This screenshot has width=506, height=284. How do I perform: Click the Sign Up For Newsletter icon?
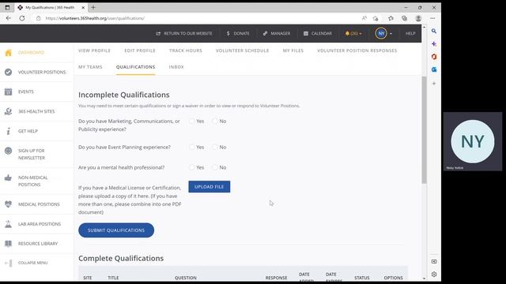click(9, 151)
